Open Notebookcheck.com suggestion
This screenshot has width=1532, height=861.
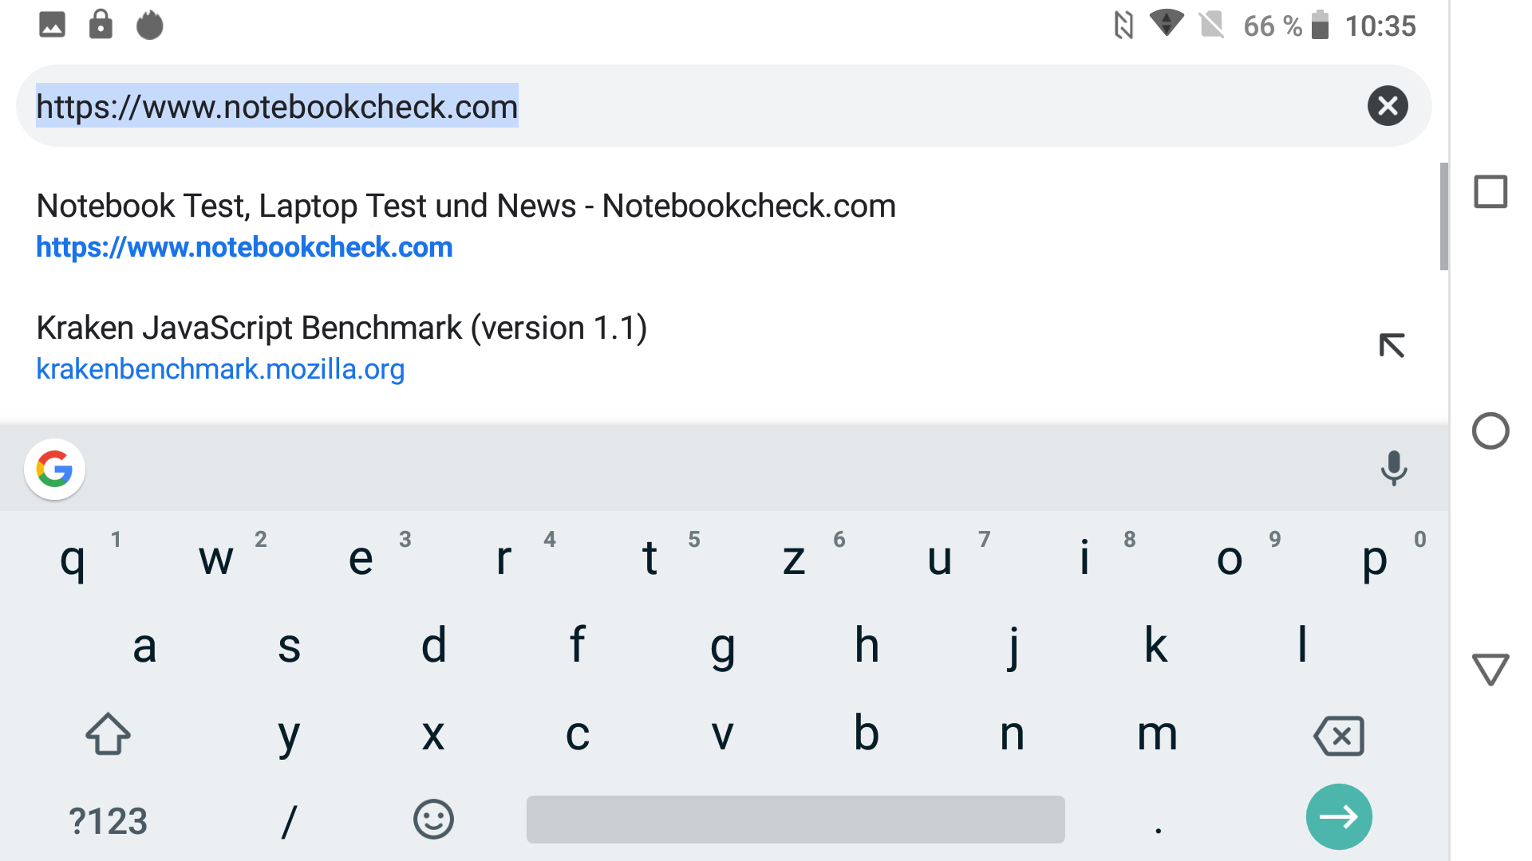(466, 226)
